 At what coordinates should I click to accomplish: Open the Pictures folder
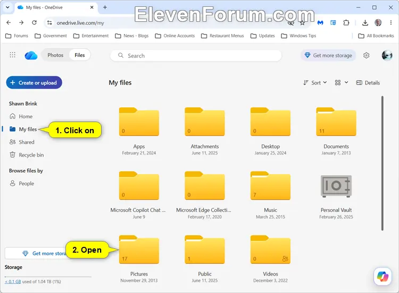pyautogui.click(x=139, y=249)
